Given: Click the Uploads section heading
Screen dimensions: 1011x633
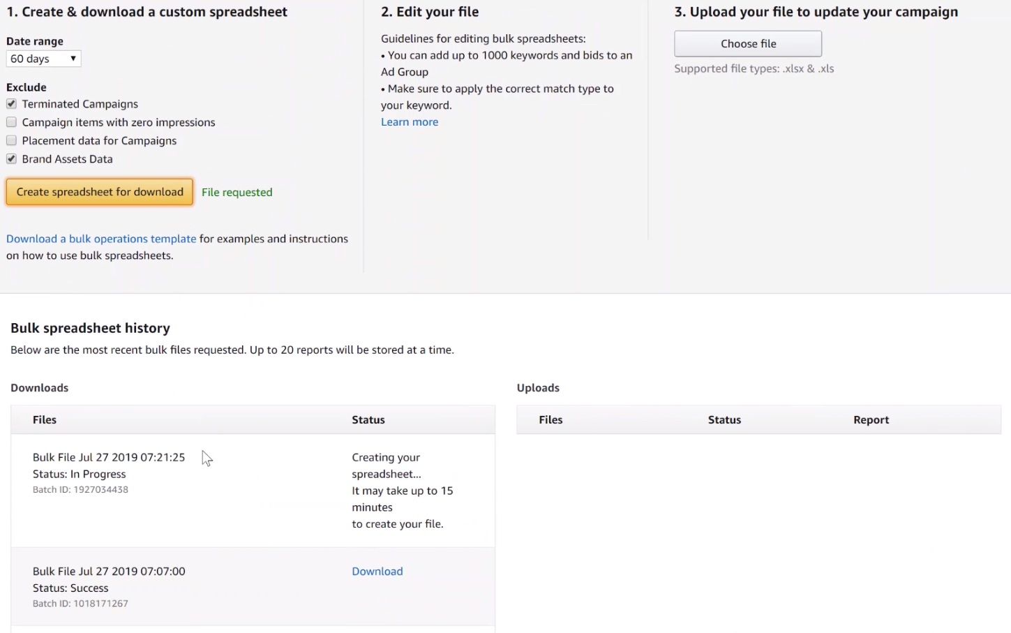Looking at the screenshot, I should point(538,388).
